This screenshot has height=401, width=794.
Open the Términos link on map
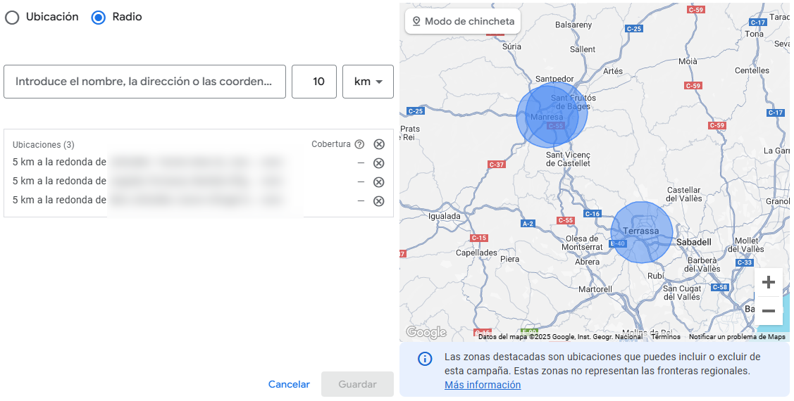click(666, 337)
